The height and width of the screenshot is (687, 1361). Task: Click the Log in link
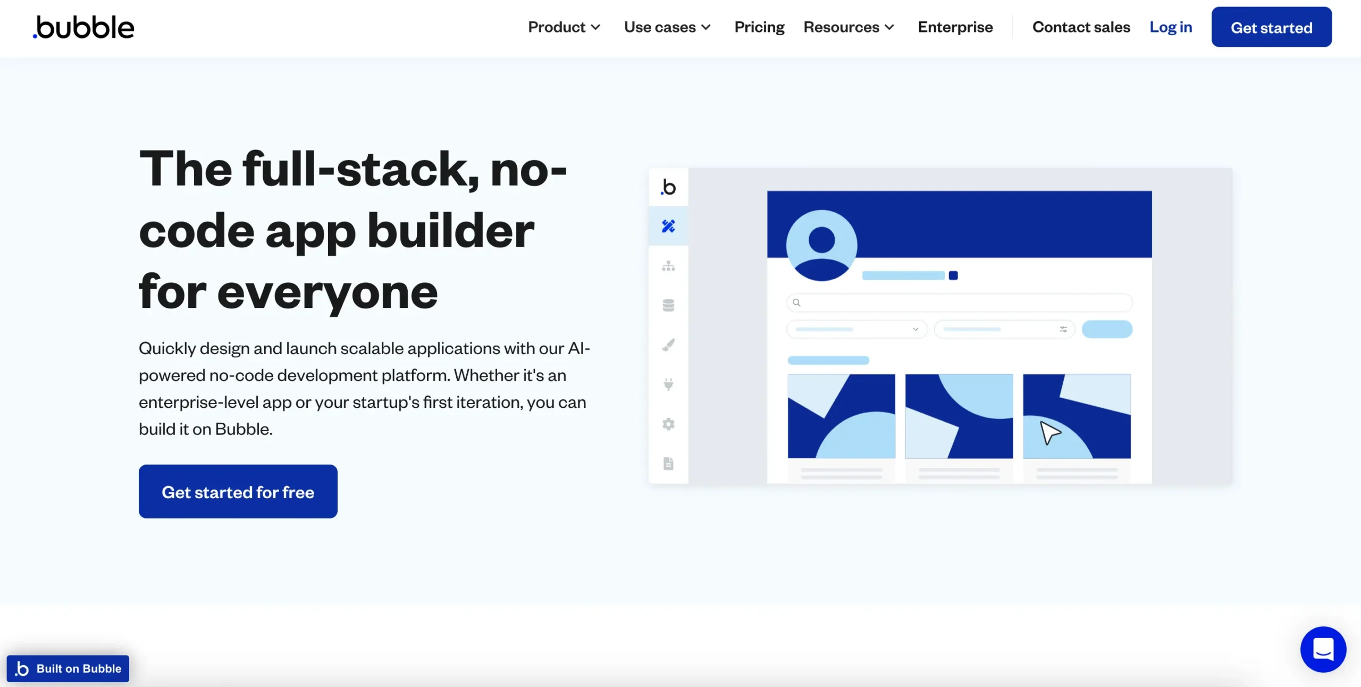[x=1171, y=27]
